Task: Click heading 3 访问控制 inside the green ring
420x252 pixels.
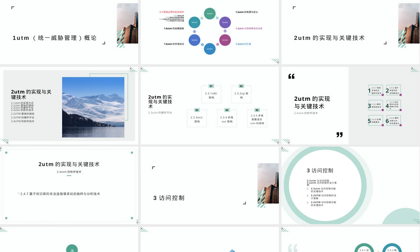Action: tap(320, 171)
